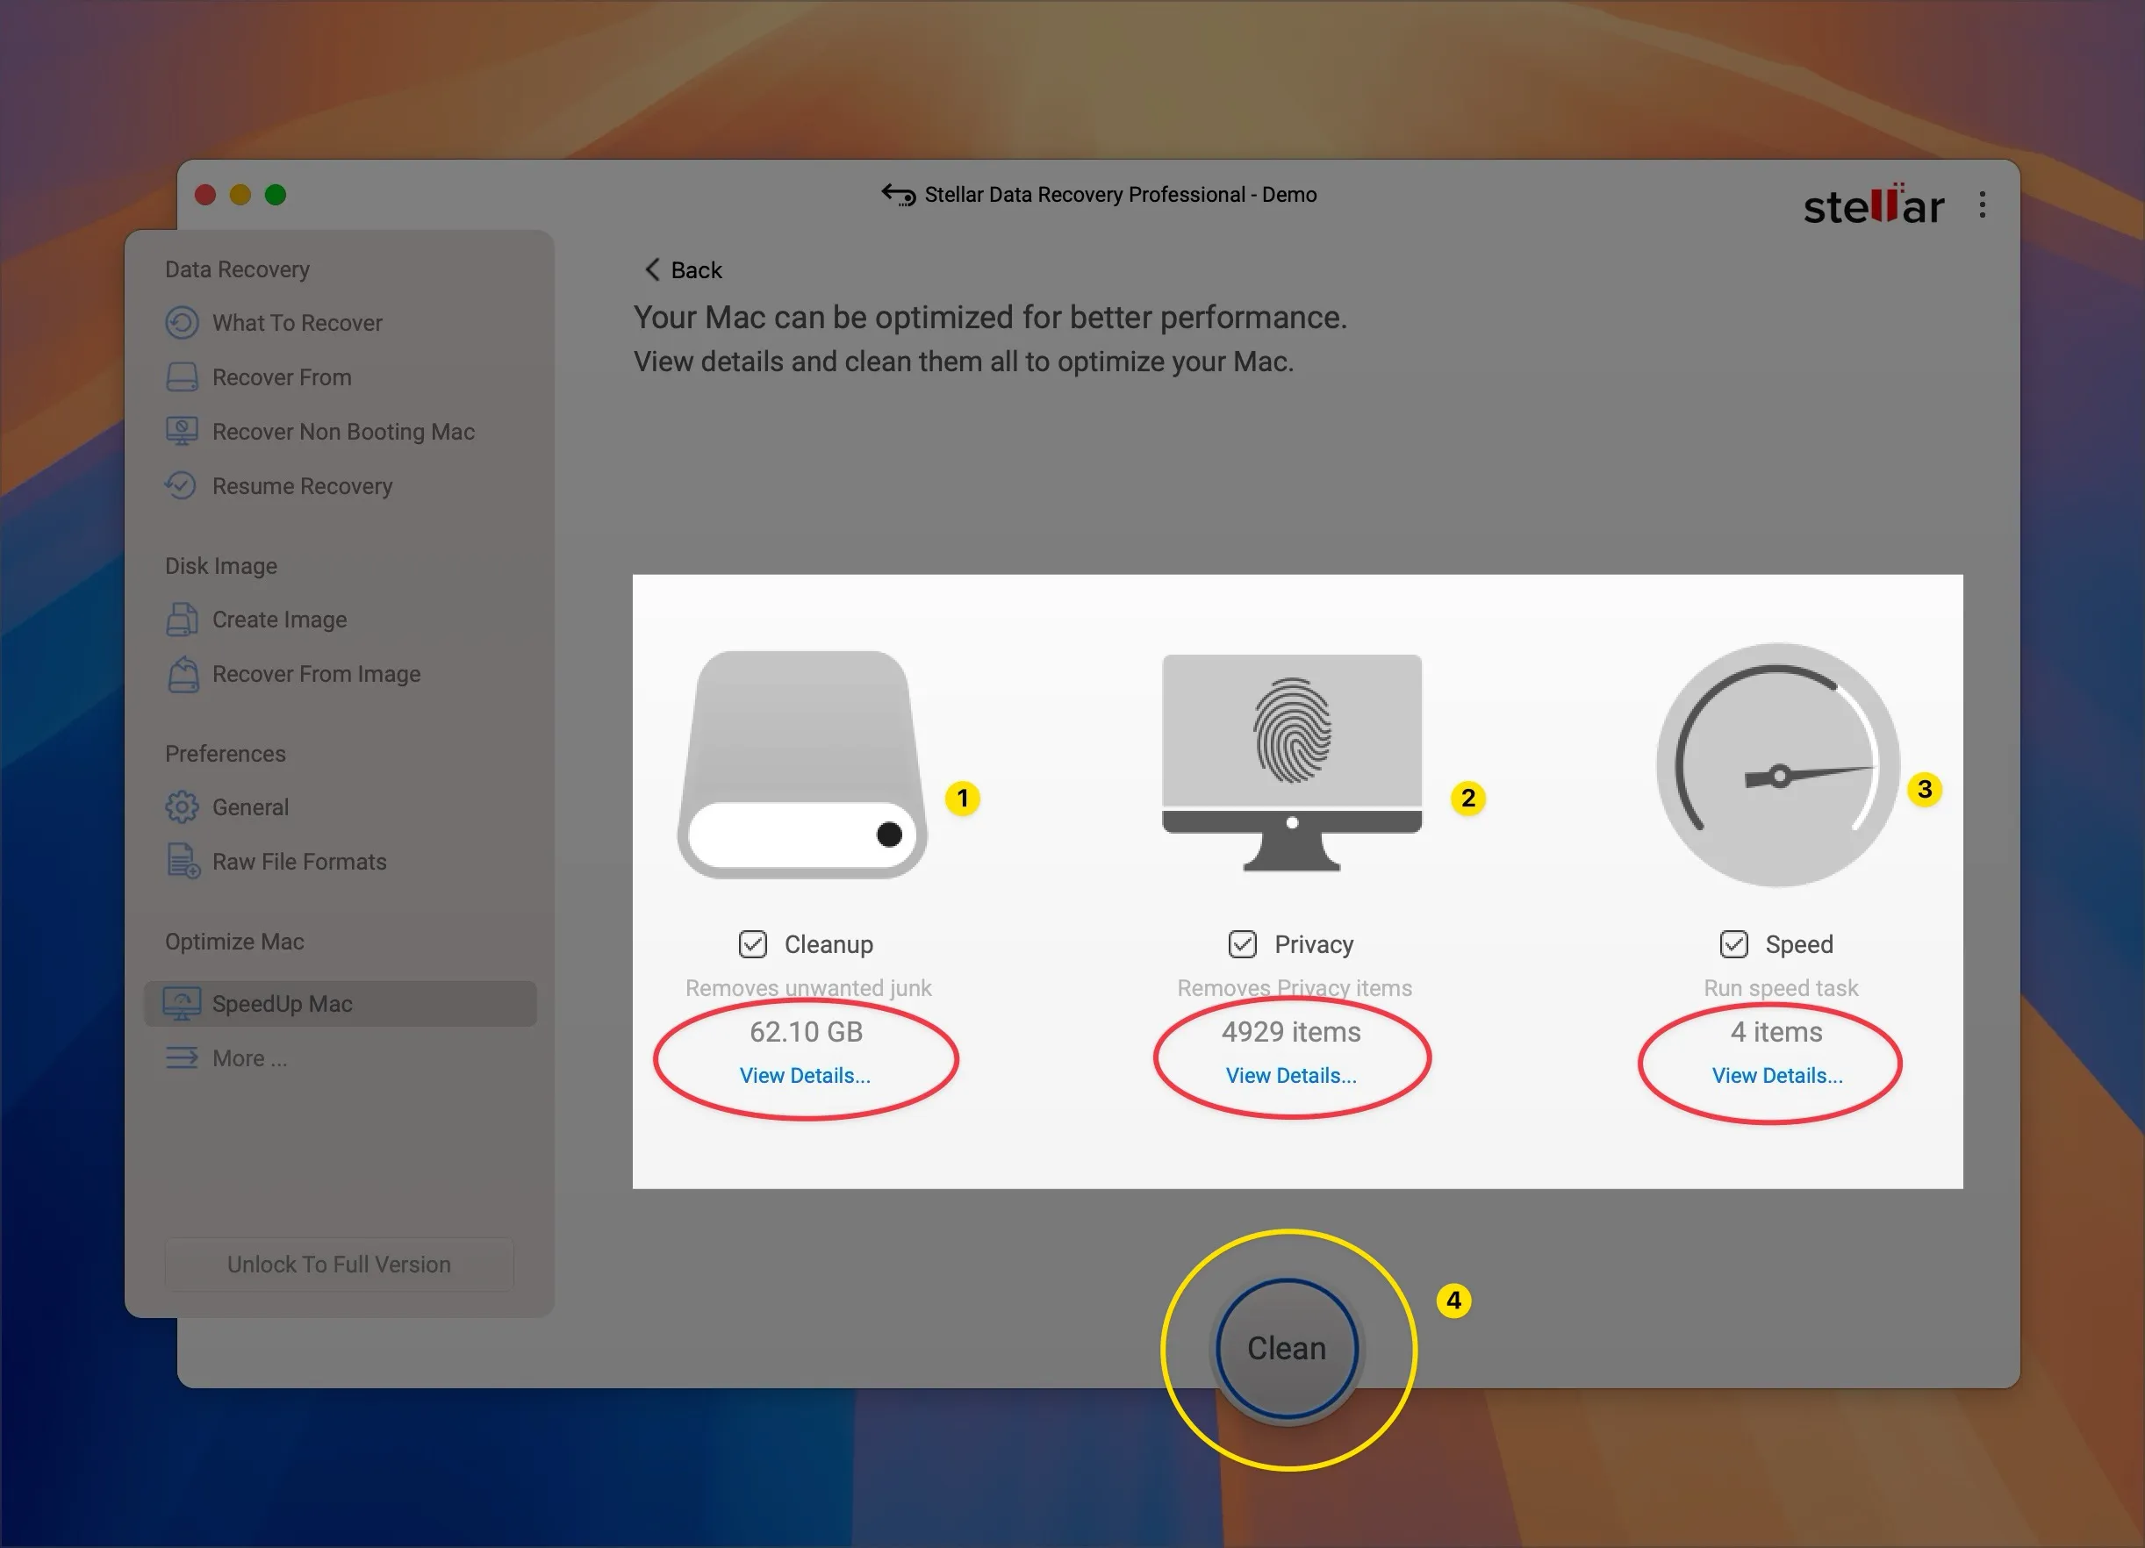Select SpeedUp Mac in the sidebar
This screenshot has width=2145, height=1548.
[x=282, y=1003]
